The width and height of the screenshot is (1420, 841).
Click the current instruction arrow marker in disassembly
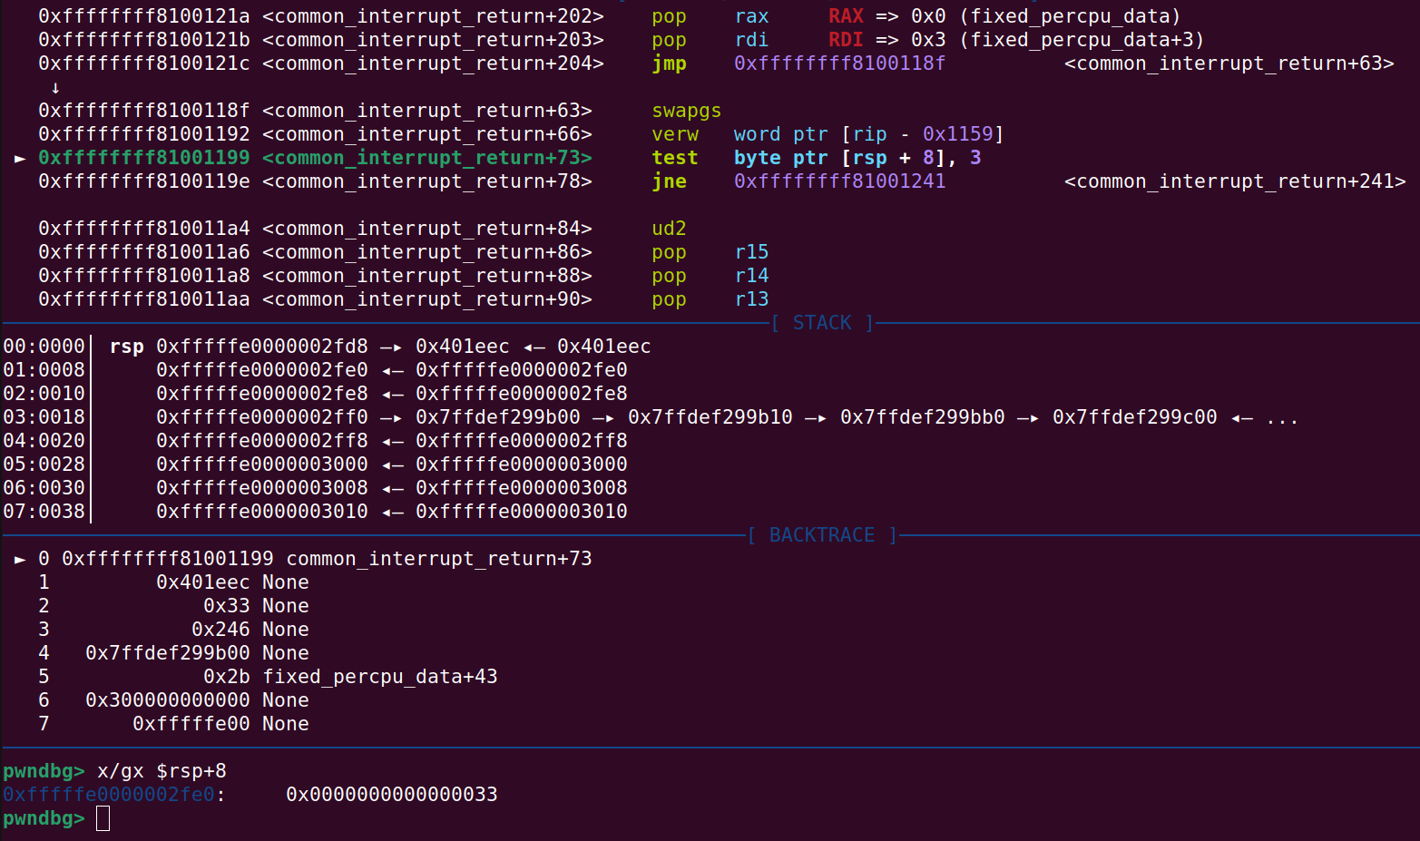coord(20,159)
